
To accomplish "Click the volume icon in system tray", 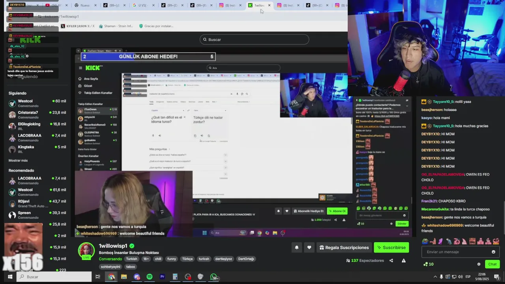I will 460,277.
